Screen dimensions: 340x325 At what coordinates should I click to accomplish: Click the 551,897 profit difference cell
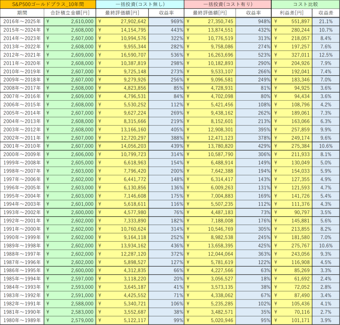(x=292, y=21)
